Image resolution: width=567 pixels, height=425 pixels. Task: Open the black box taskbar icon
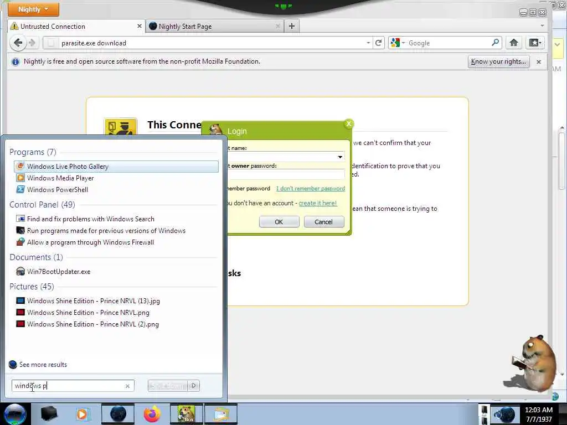coord(49,414)
